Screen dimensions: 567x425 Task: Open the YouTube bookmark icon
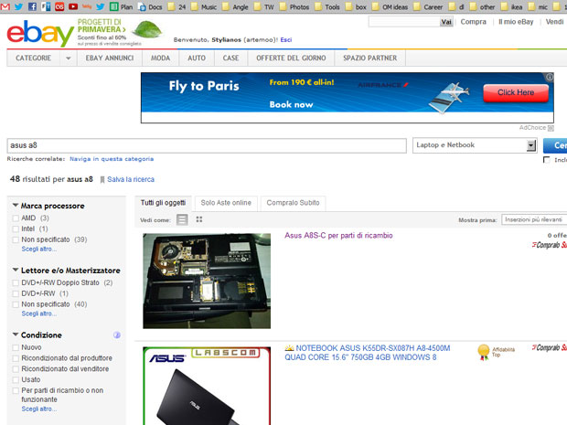(x=73, y=6)
